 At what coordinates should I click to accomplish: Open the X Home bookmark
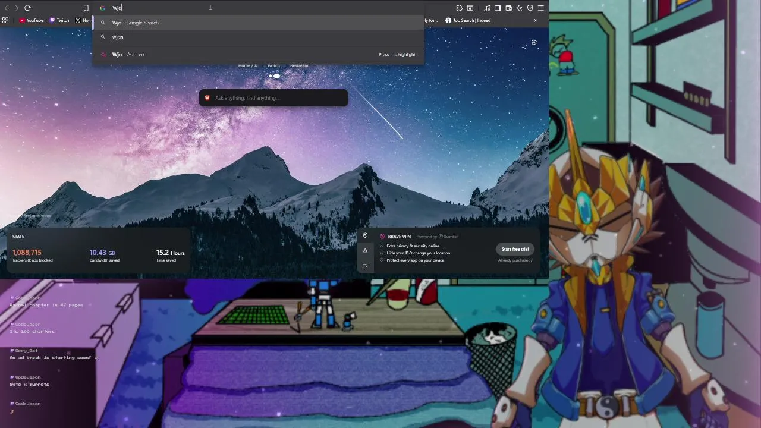(84, 20)
